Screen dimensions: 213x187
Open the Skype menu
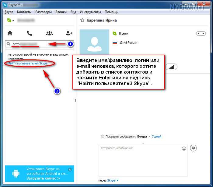9,12
